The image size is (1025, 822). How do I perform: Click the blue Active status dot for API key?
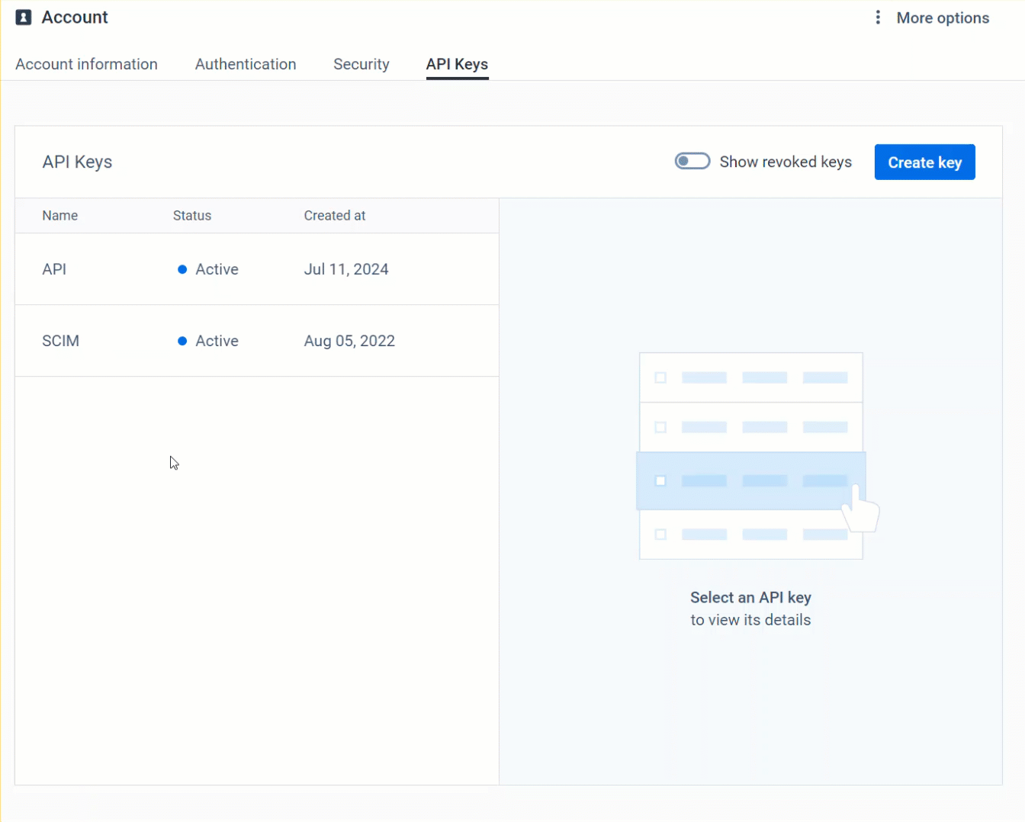[182, 269]
